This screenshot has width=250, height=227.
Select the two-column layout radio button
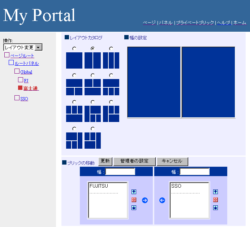[92, 49]
